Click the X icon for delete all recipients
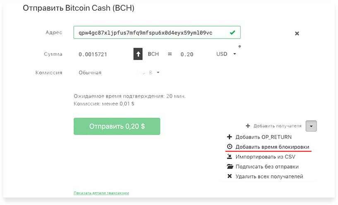Image resolution: width=338 pixels, height=205 pixels. pos(230,176)
